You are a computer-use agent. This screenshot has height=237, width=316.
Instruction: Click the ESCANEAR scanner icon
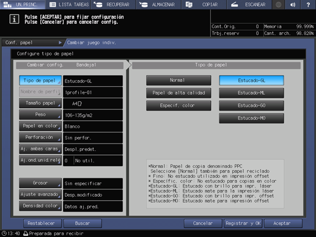click(235, 4)
